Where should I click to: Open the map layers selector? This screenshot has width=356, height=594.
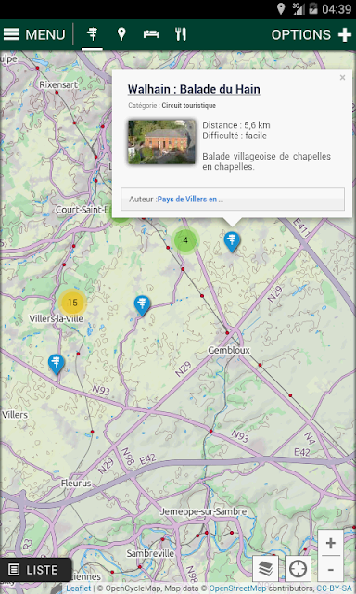point(265,568)
